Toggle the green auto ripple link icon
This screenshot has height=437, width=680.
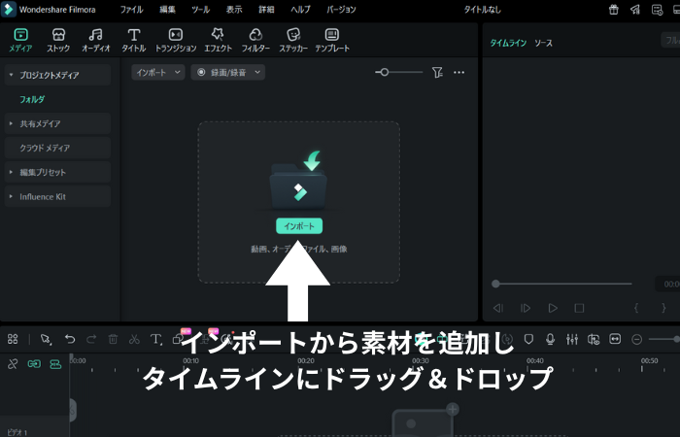34,364
